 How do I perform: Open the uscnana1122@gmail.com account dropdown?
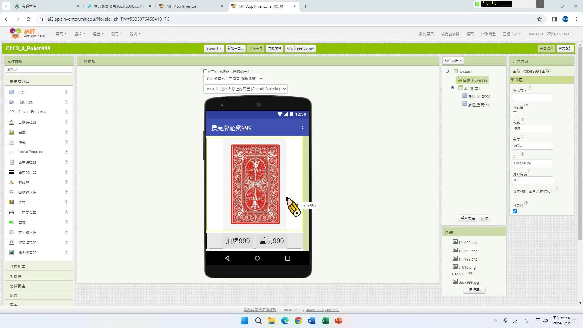coord(551,34)
